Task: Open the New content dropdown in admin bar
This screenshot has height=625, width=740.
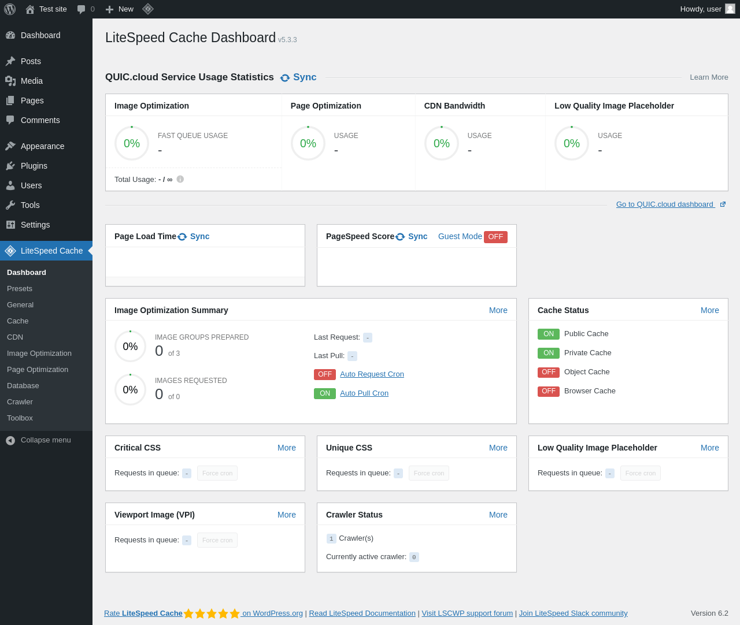Action: [120, 9]
